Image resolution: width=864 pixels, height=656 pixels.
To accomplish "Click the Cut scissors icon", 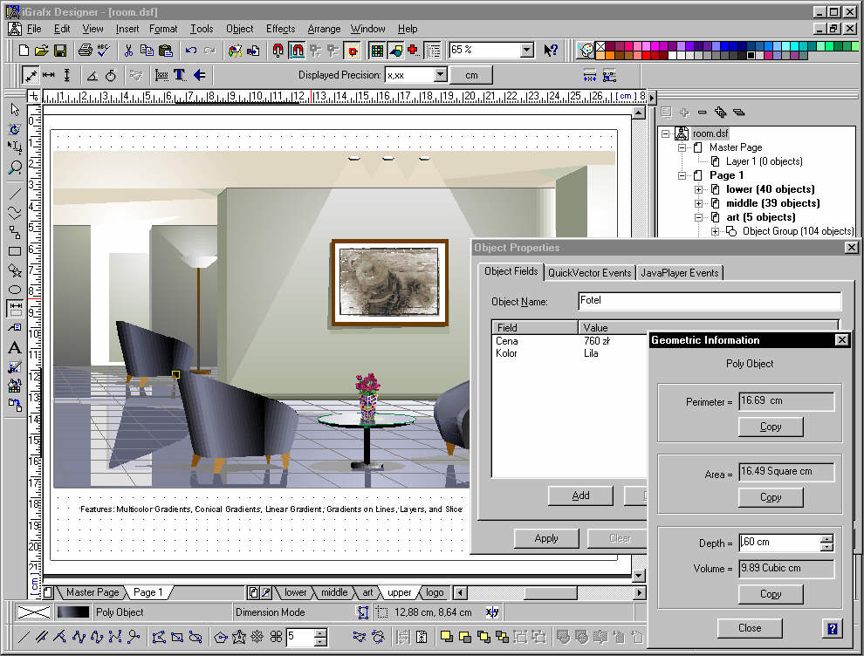I will pyautogui.click(x=129, y=51).
